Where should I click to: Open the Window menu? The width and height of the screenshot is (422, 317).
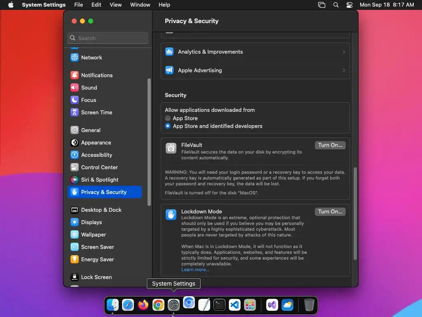tap(140, 5)
